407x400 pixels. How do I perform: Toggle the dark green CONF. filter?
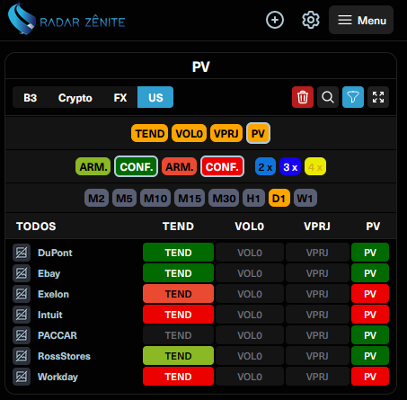point(136,166)
